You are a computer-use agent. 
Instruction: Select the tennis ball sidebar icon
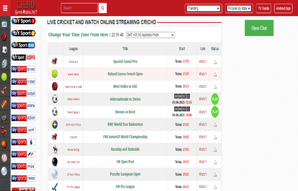pyautogui.click(x=4, y=77)
